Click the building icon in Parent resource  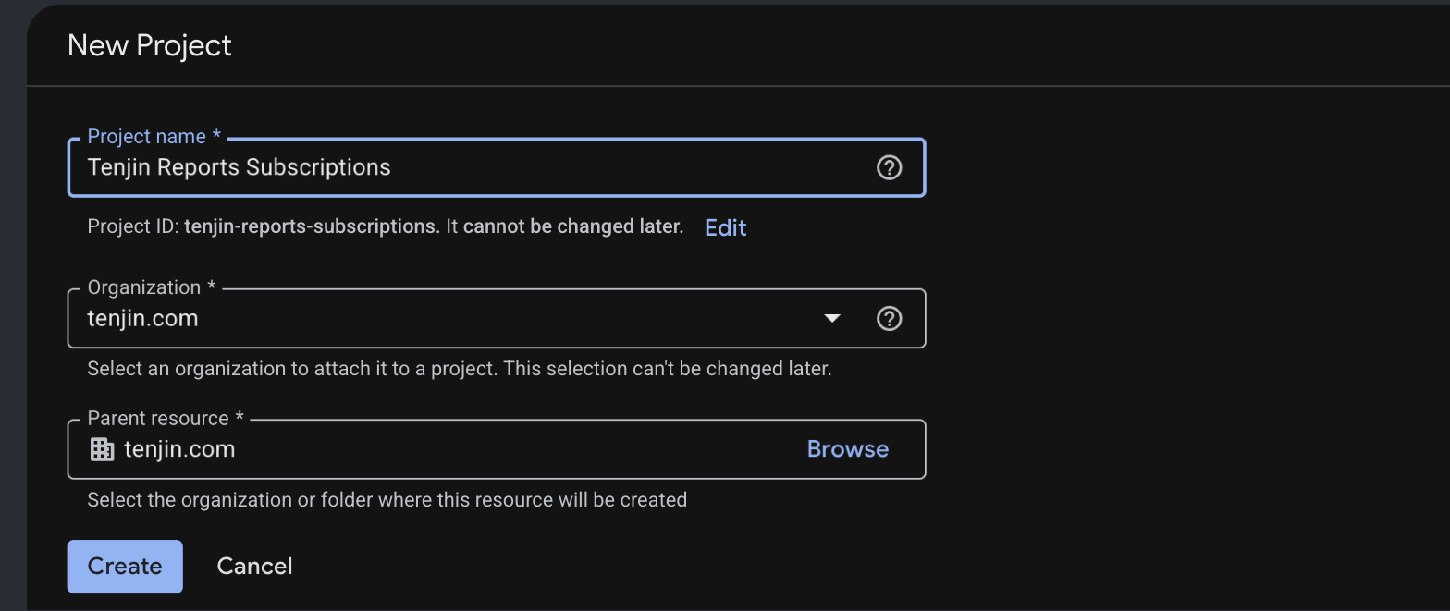coord(102,449)
